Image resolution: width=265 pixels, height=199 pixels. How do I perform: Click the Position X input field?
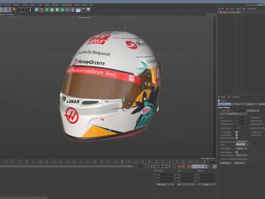point(165,175)
